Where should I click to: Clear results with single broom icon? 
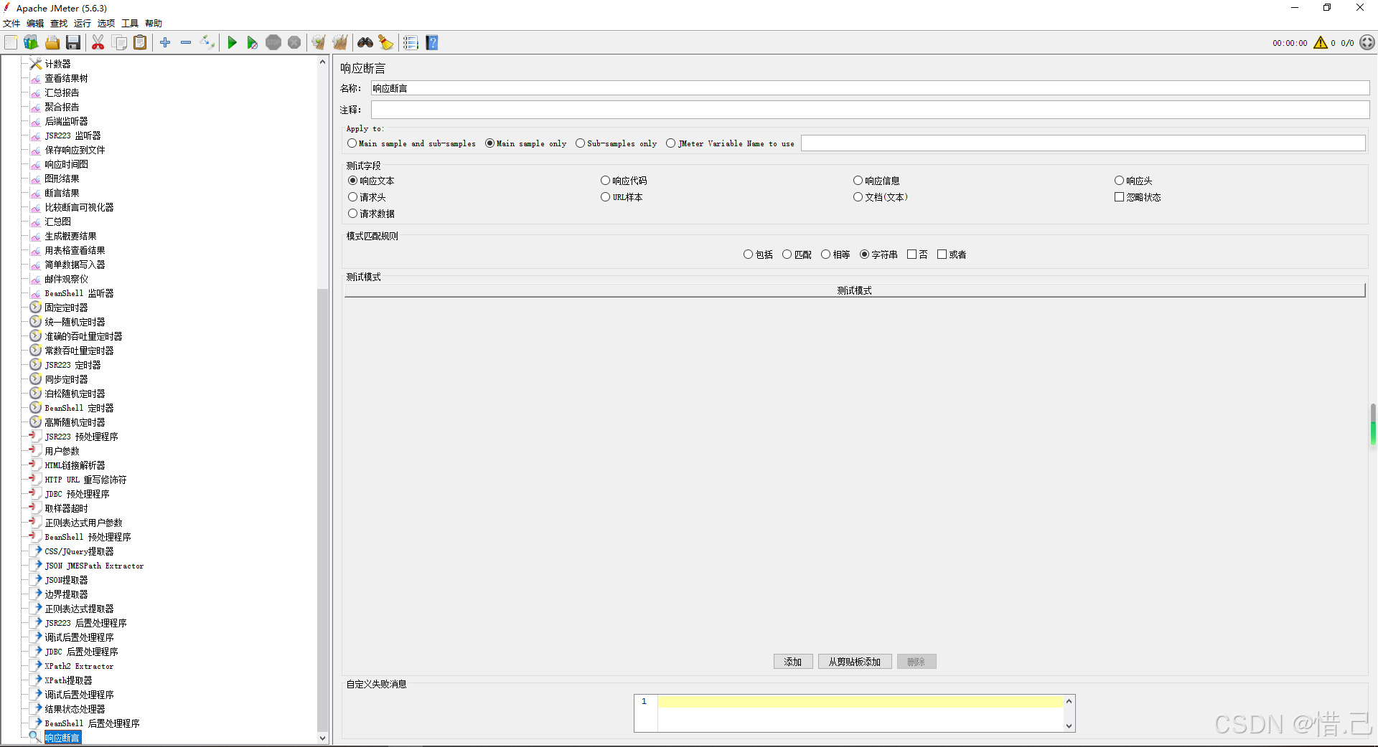pyautogui.click(x=319, y=43)
